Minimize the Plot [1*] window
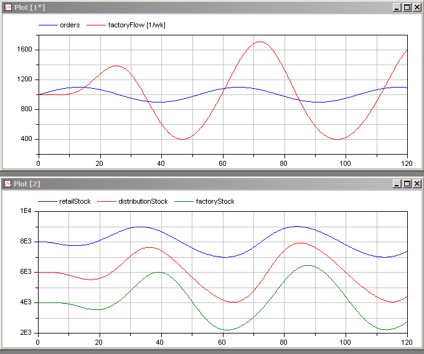The image size is (424, 354). [x=397, y=7]
